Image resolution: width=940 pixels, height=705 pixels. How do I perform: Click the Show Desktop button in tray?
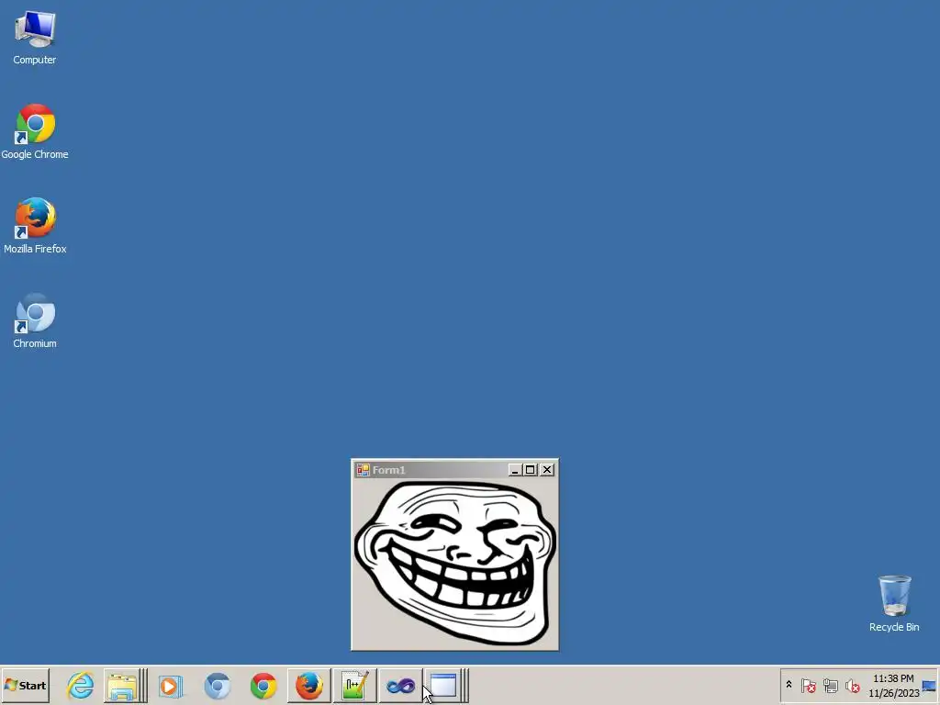point(930,686)
